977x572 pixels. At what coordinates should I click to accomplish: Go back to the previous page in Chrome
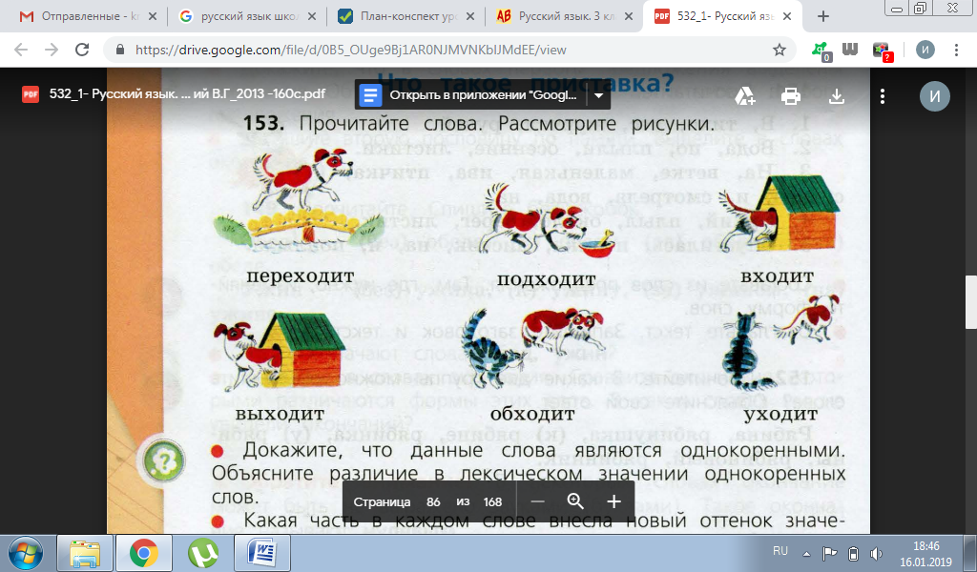coord(21,50)
